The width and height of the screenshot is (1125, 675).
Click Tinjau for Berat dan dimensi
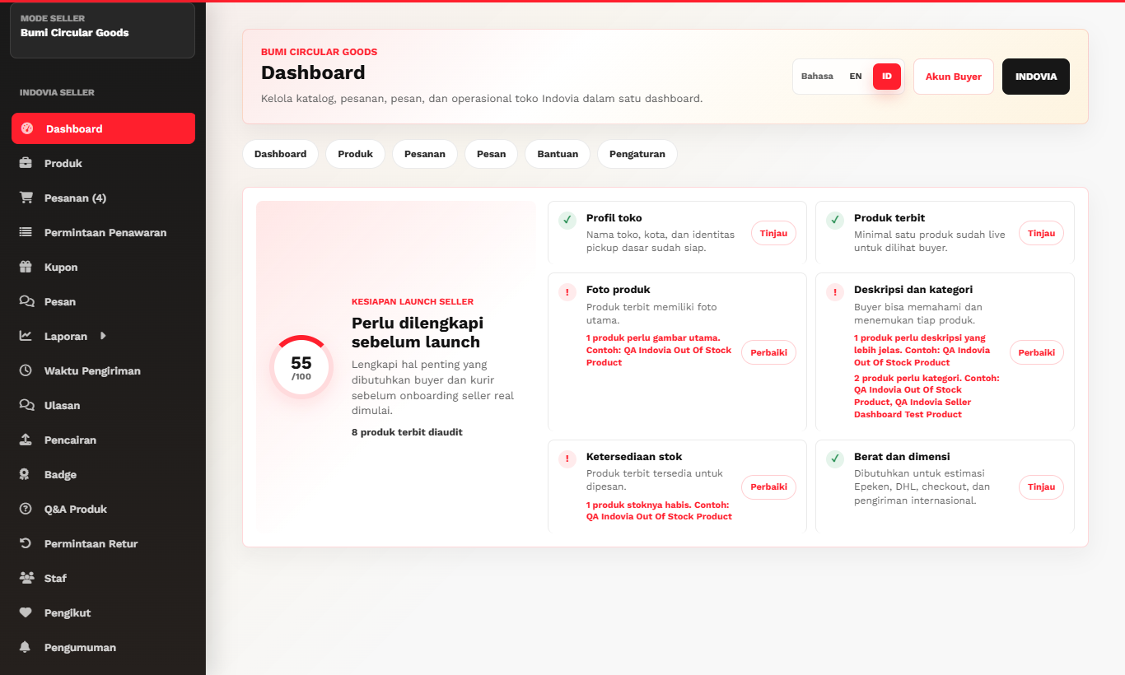point(1041,486)
